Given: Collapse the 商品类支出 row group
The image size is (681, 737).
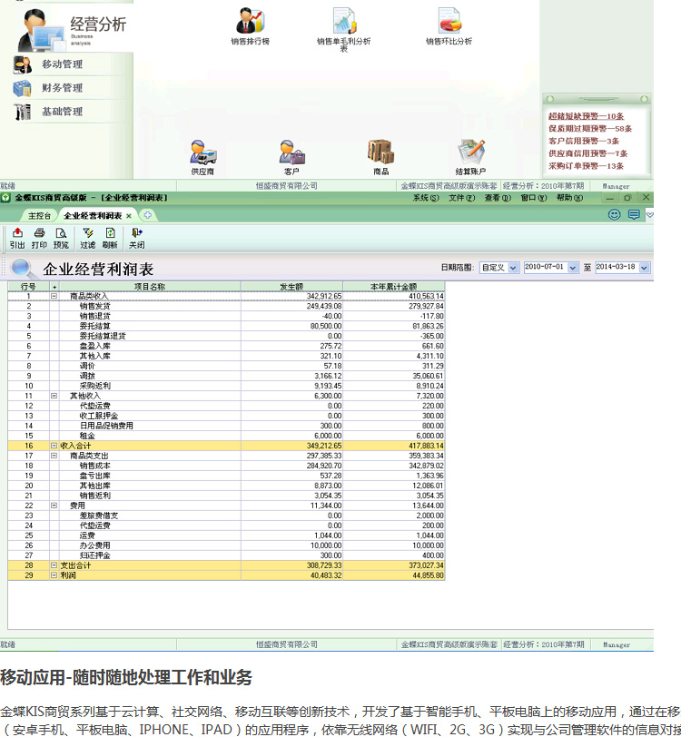Looking at the screenshot, I should tap(54, 456).
